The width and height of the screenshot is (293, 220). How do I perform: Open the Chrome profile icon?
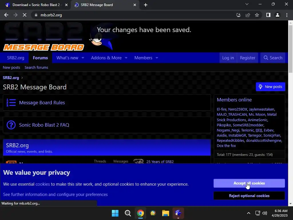[278, 15]
